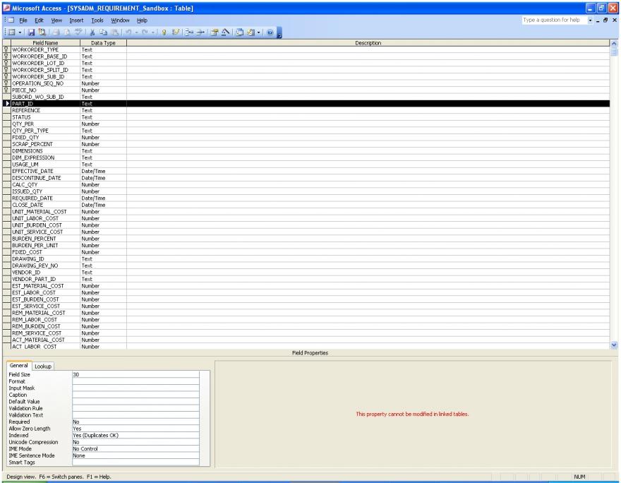Click the Spelling check icon
621x483 pixels.
78,32
